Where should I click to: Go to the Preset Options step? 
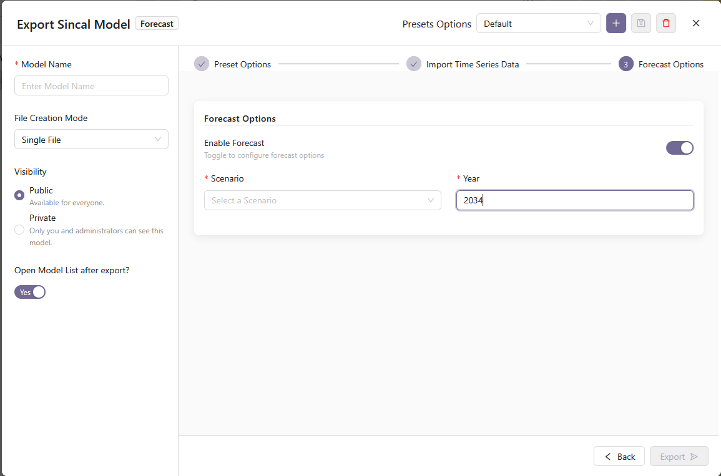(x=233, y=64)
